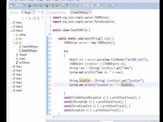Click the yellow Back navigation arrow in toolbar

[104, 5]
